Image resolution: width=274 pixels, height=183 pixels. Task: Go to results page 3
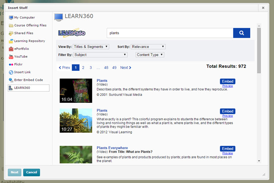coord(91,68)
